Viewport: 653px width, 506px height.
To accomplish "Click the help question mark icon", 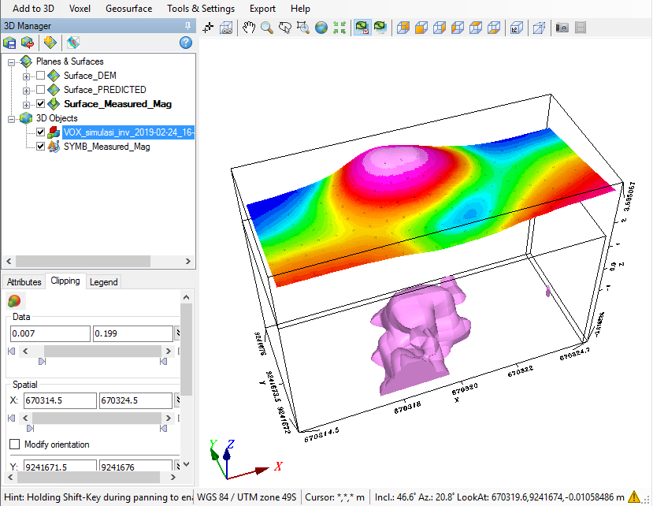I will pos(186,43).
